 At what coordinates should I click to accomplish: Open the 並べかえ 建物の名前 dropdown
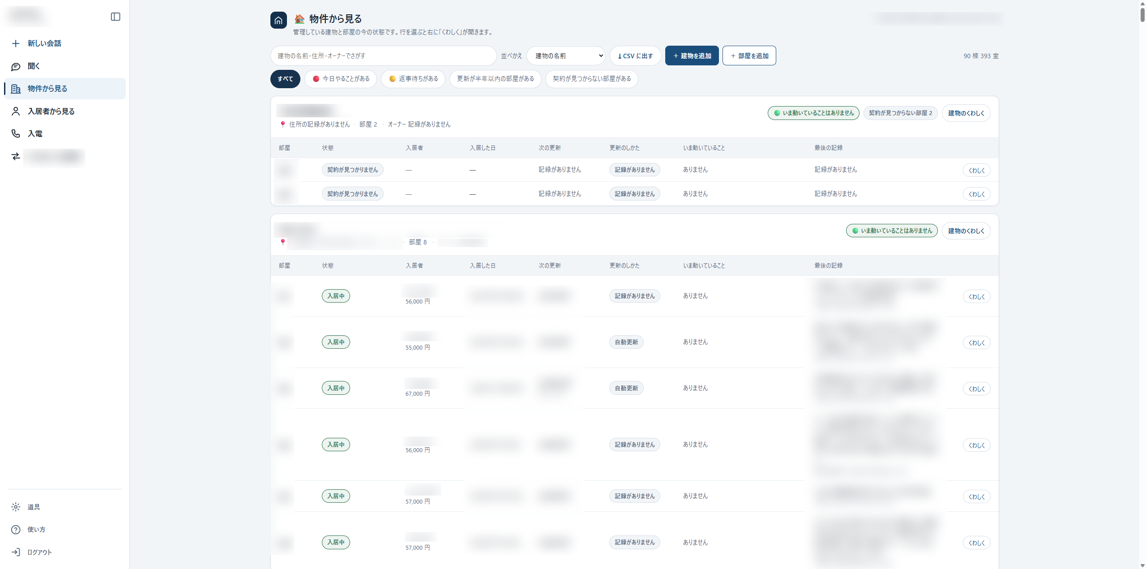pyautogui.click(x=566, y=56)
